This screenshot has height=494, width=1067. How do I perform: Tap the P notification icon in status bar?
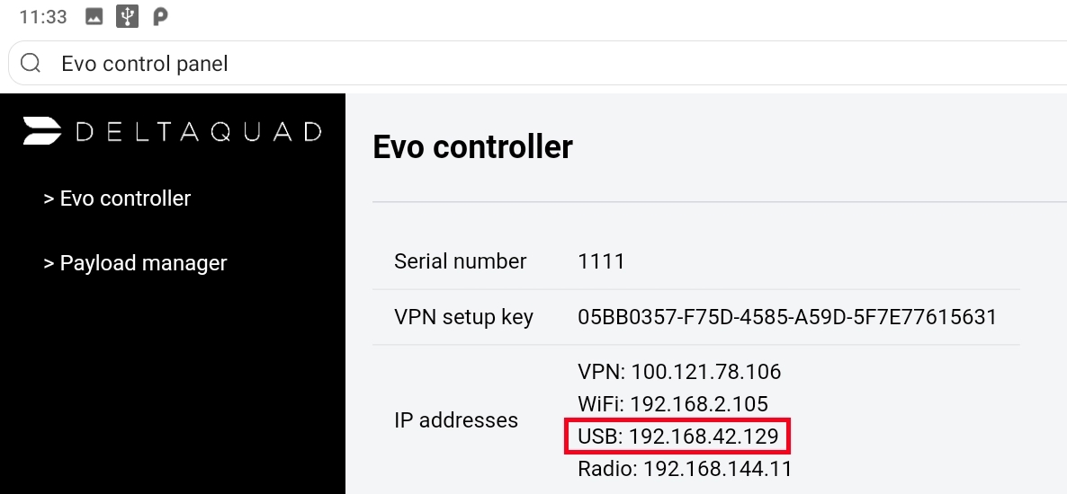coord(160,16)
